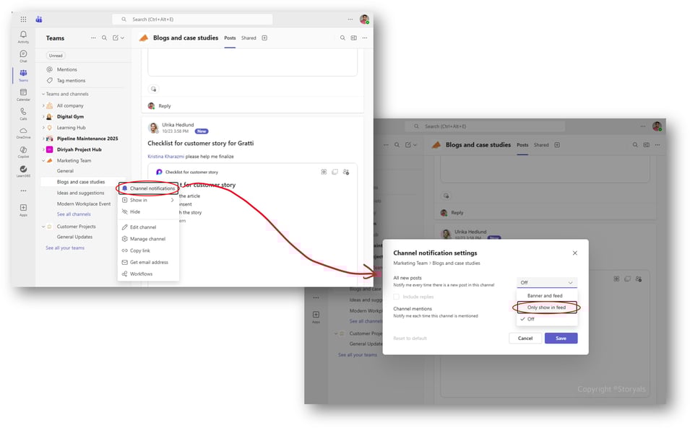Screen dimensions: 690x428
Task: Filter messages with the Unread toggle
Action: point(55,55)
